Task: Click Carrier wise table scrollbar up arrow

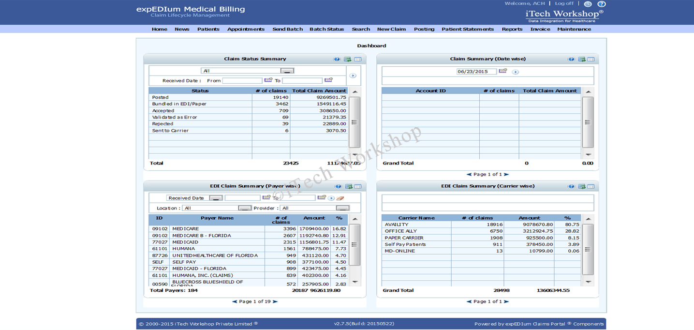Action: click(588, 219)
